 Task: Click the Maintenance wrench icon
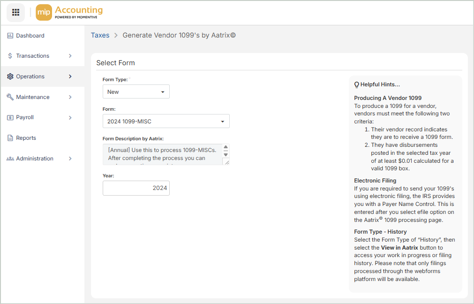10,97
